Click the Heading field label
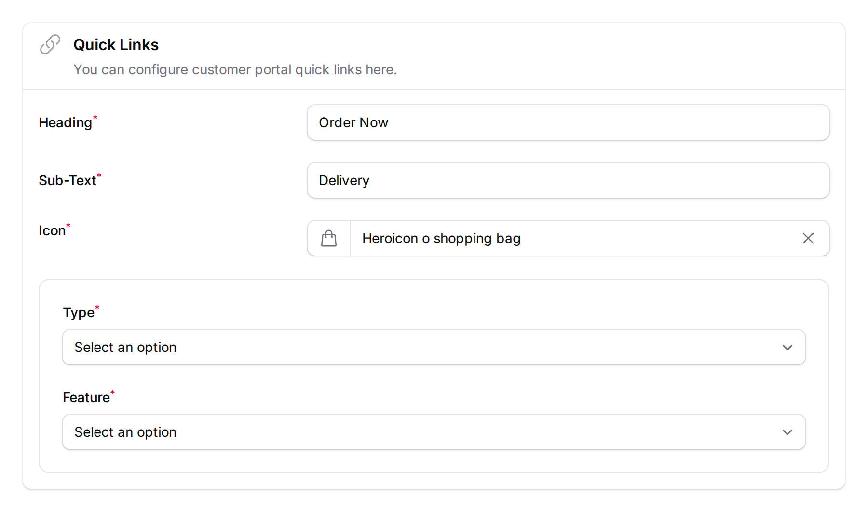868x512 pixels. click(65, 122)
